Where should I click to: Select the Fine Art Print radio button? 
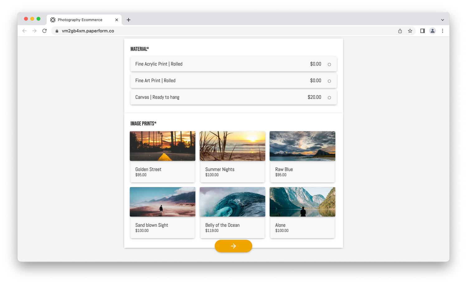(x=329, y=81)
